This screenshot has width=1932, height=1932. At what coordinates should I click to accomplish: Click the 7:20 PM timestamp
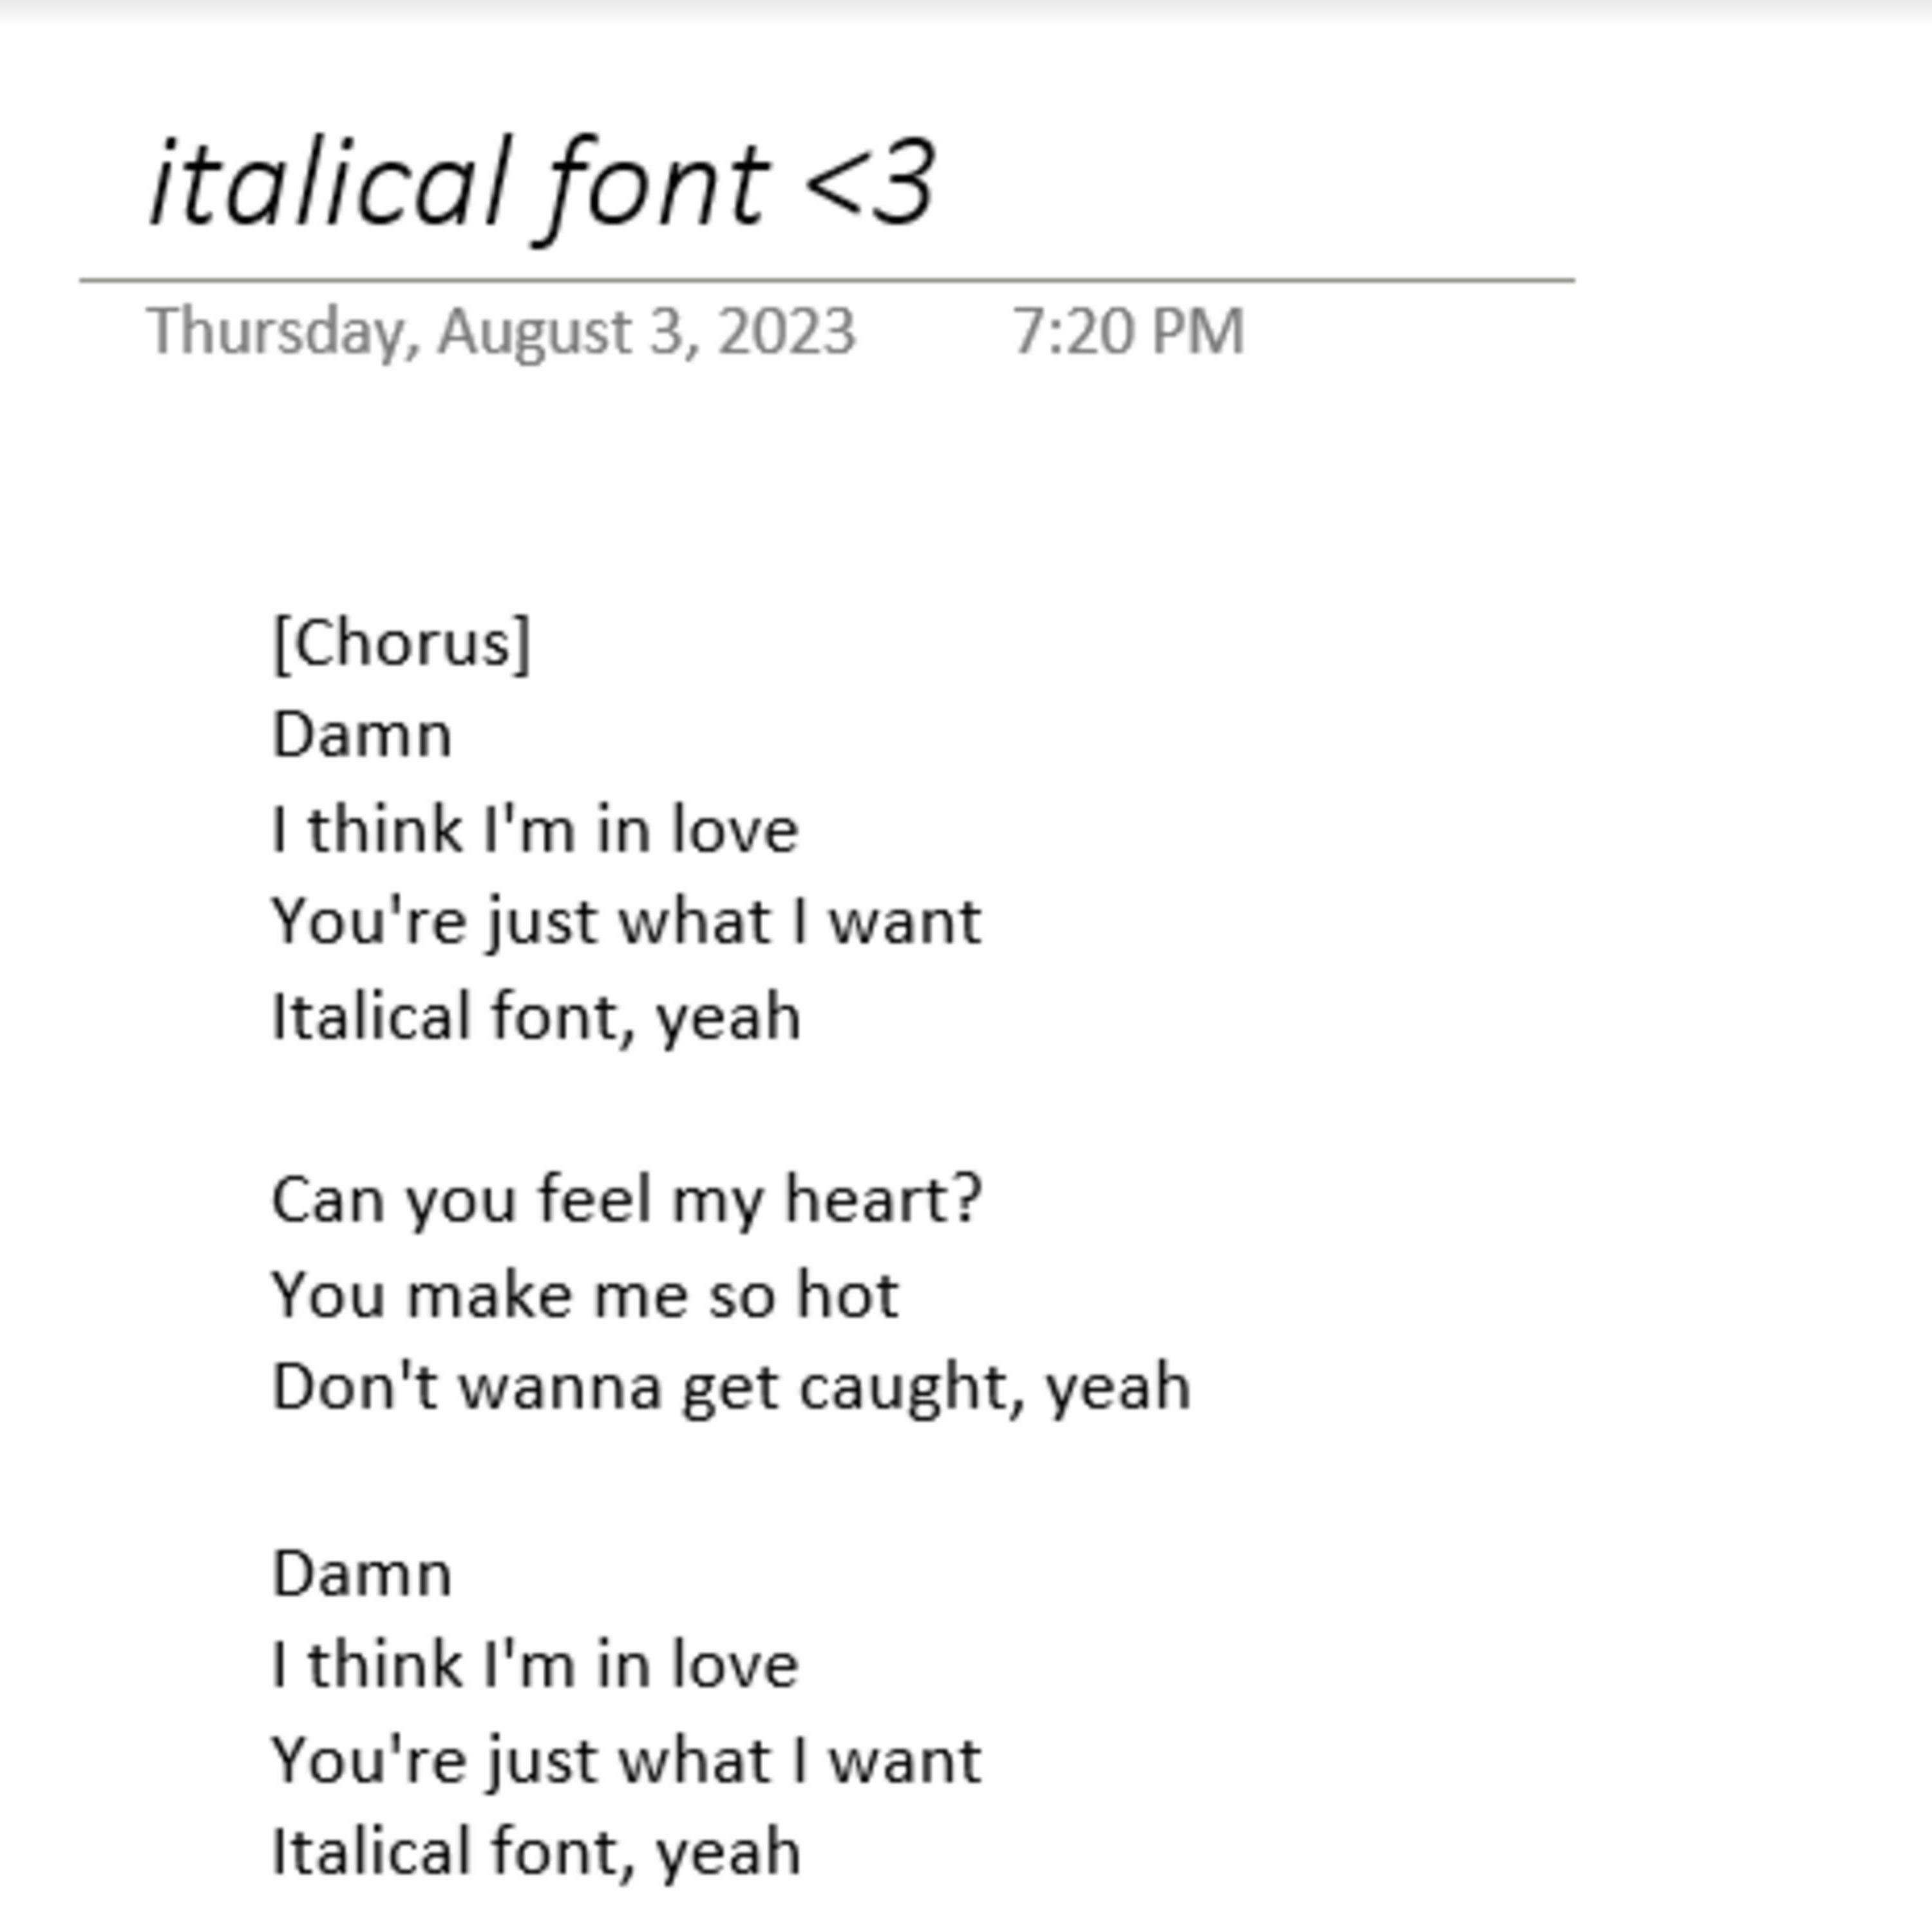point(1128,331)
